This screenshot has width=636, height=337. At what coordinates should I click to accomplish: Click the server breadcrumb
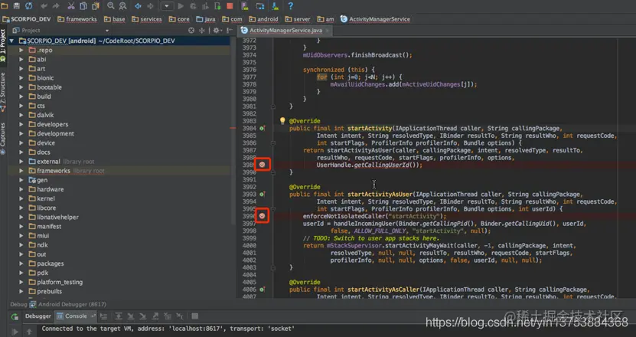pos(298,19)
